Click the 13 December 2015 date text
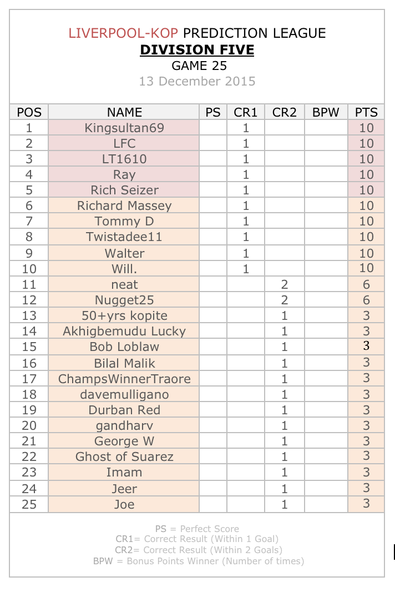The height and width of the screenshot is (592, 395). click(197, 81)
